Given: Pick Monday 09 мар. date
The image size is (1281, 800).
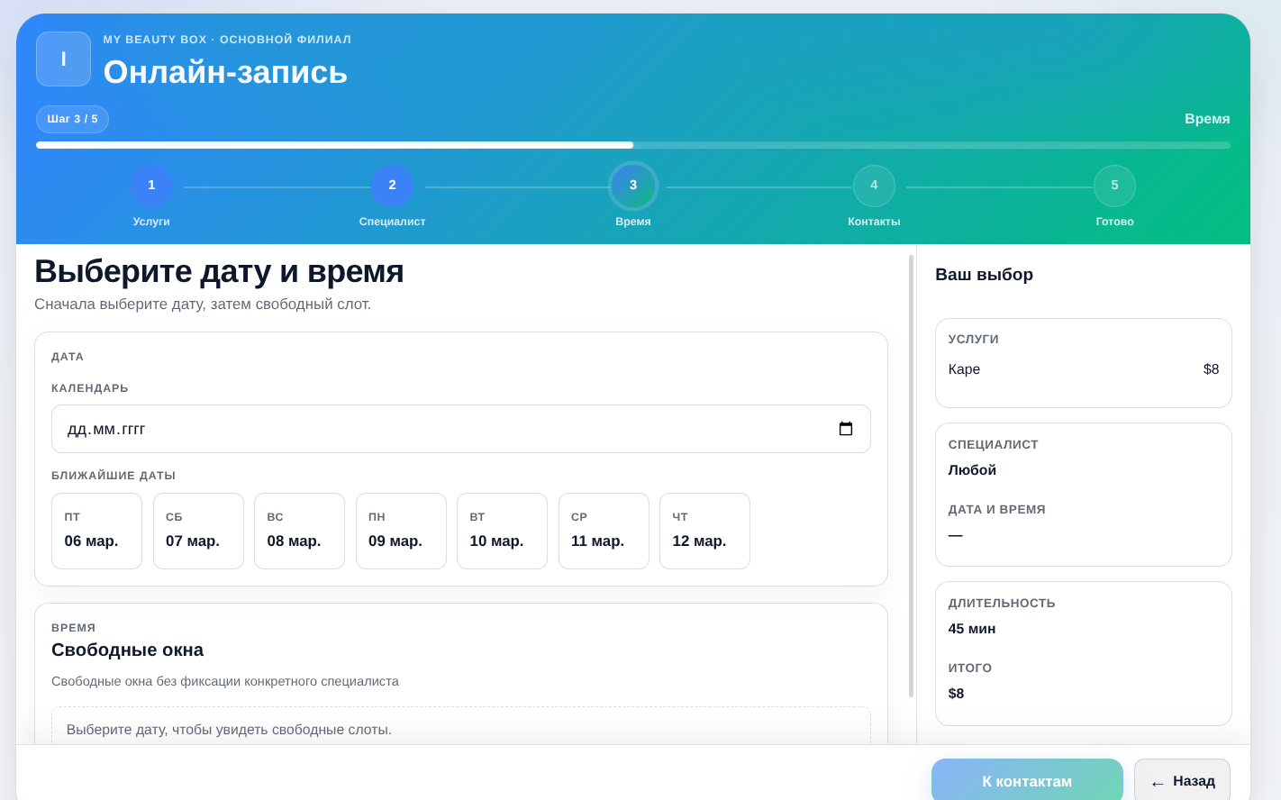Looking at the screenshot, I should (x=401, y=531).
